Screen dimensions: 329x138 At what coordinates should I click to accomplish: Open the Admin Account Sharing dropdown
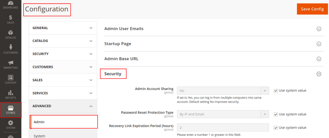[x=223, y=91]
